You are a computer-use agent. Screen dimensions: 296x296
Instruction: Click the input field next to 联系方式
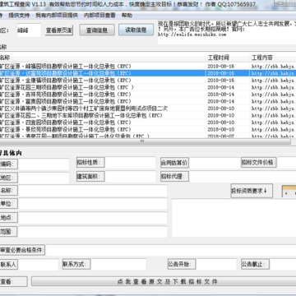tap(118, 264)
